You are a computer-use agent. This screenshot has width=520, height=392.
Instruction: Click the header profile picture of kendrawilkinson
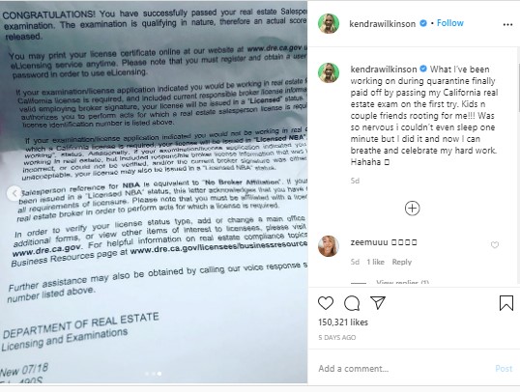pyautogui.click(x=329, y=23)
